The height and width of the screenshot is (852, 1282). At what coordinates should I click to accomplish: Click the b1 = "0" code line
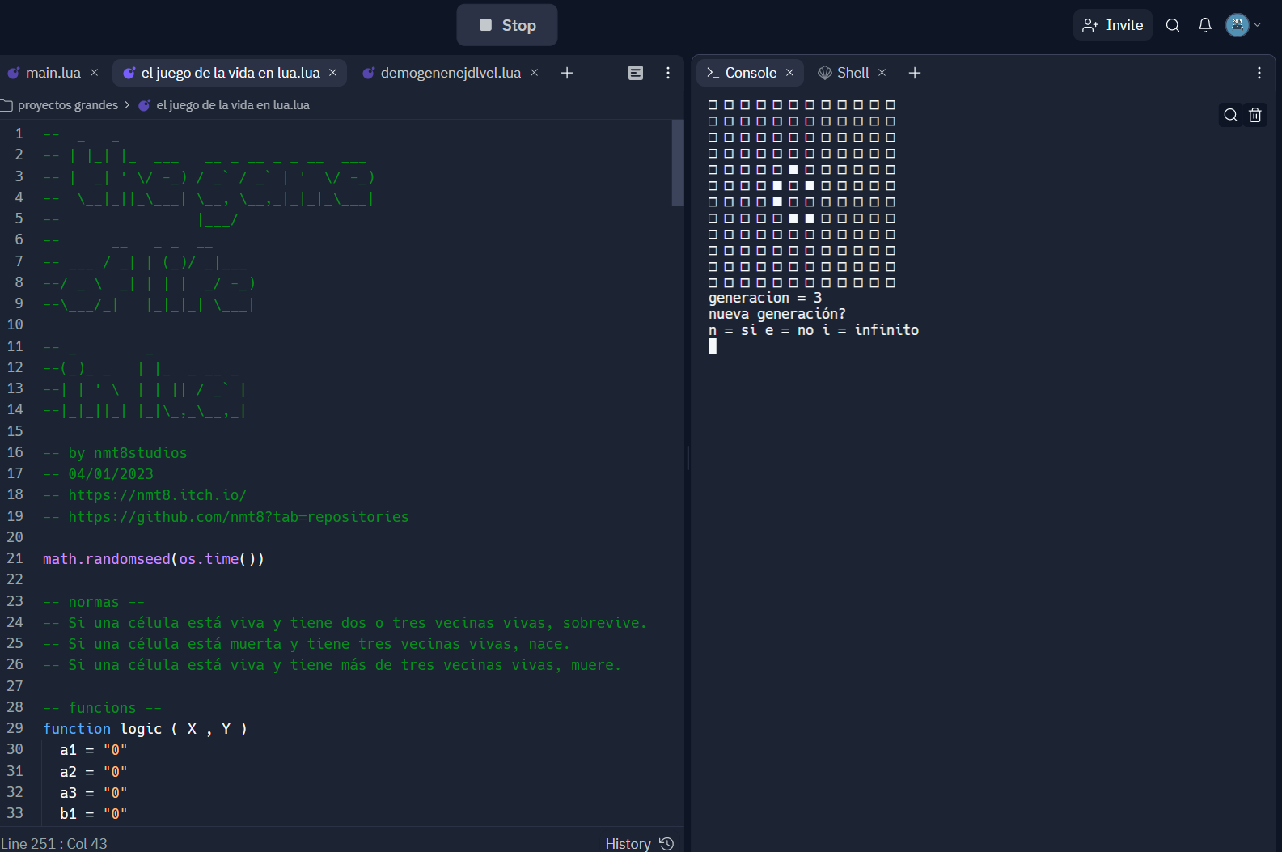click(94, 813)
